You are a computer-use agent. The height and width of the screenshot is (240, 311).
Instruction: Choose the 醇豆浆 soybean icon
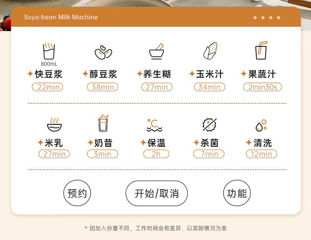(103, 52)
